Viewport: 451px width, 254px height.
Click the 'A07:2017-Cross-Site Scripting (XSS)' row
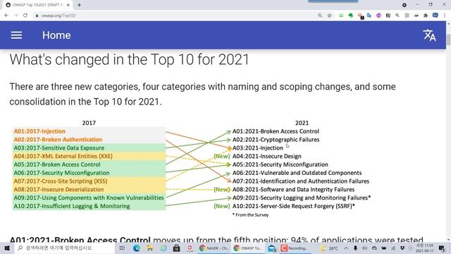pyautogui.click(x=89, y=181)
